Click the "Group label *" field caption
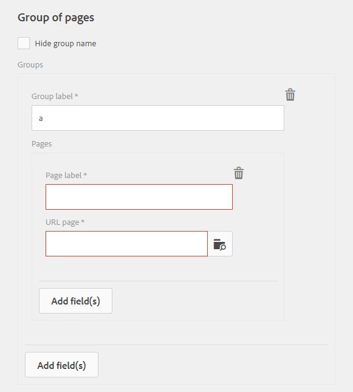Screen dimensions: 353x392 pos(55,96)
